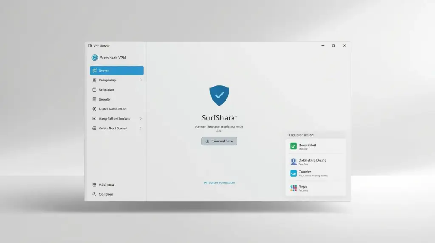This screenshot has width=435, height=243.
Task: Click the Selecttion window icon
Action: point(94,90)
